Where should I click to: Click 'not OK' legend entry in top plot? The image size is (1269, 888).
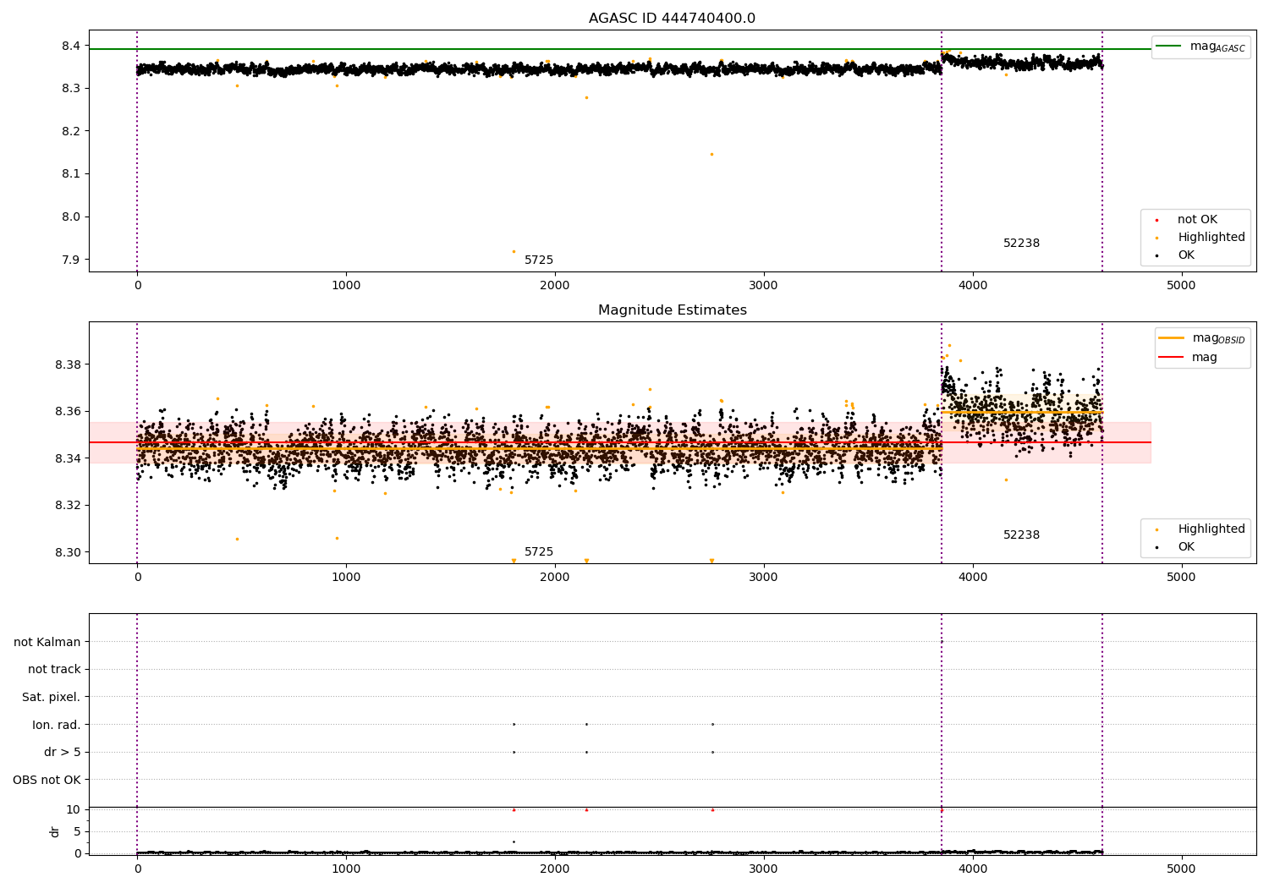[1197, 220]
